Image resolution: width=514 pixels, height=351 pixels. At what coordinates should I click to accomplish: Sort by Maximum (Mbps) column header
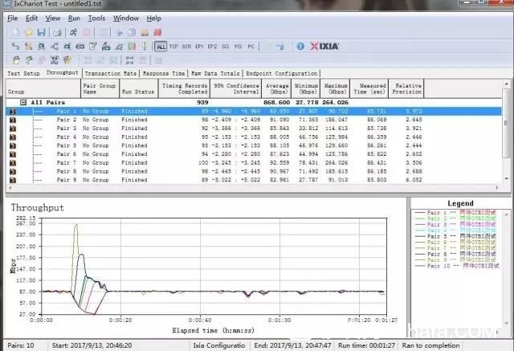(335, 88)
